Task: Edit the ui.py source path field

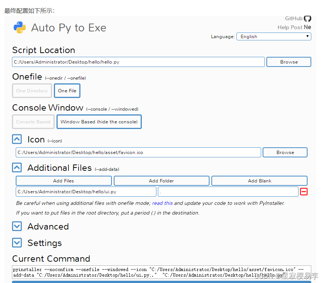Action: coord(86,191)
